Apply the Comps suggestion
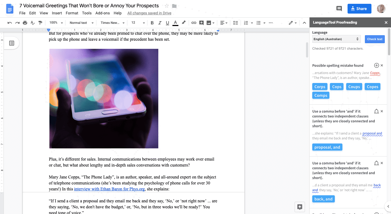 (321, 95)
